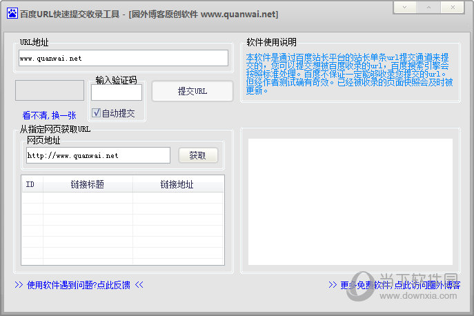Click the 获取 button
The width and height of the screenshot is (474, 316).
pos(198,155)
